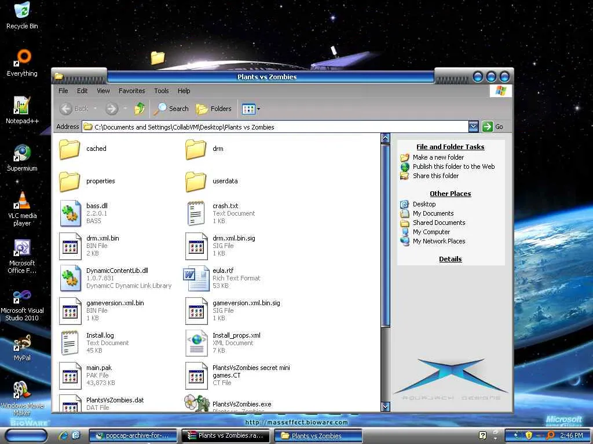Image resolution: width=593 pixels, height=444 pixels.
Task: Click the Microsoft Visual Studio 2010 shortcut
Action: (22, 305)
